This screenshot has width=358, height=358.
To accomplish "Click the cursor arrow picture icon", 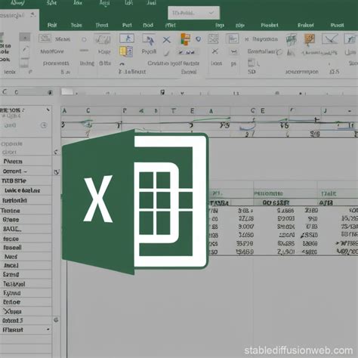I will [149, 40].
